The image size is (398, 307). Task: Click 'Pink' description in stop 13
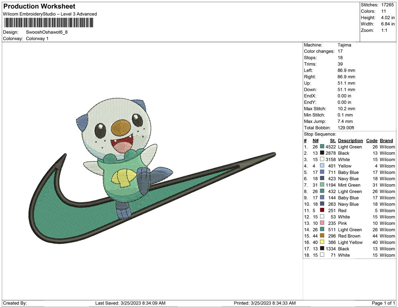[x=343, y=223]
